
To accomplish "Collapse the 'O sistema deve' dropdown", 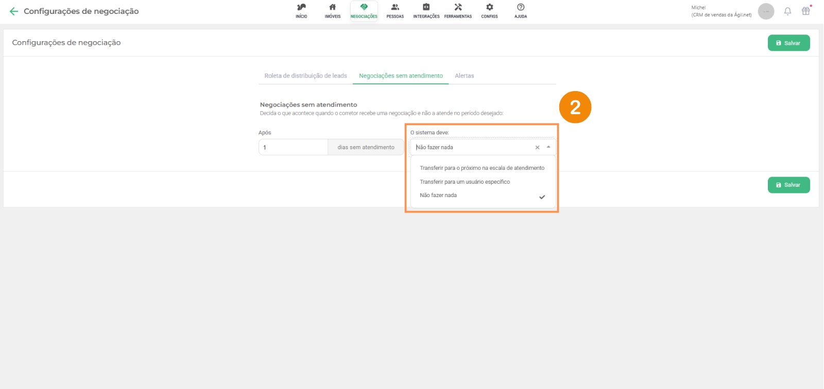I will click(x=548, y=147).
